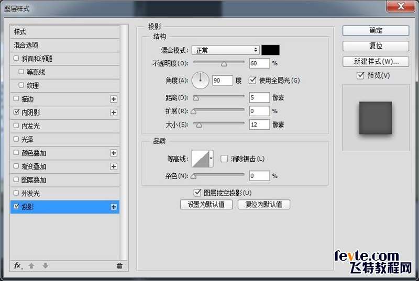
Task: Add another 投影 effect with plus icon
Action: [x=114, y=207]
